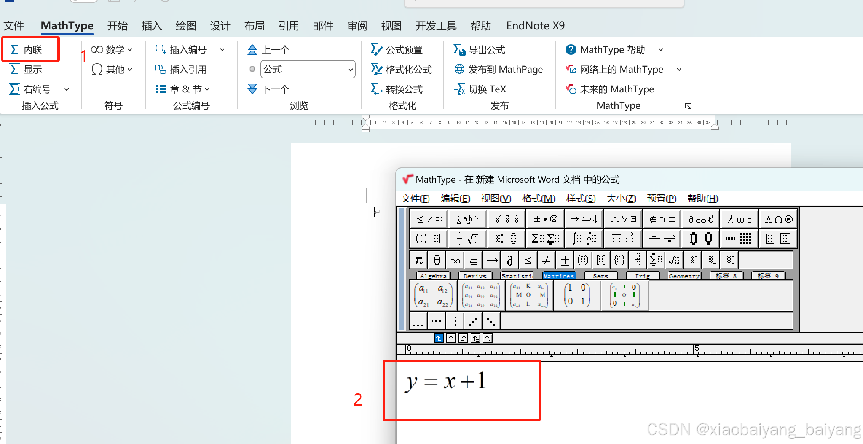This screenshot has width=863, height=444.
Task: Open the Derivs tab in MathType
Action: click(475, 276)
